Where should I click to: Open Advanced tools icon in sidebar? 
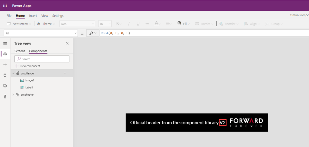[5, 97]
